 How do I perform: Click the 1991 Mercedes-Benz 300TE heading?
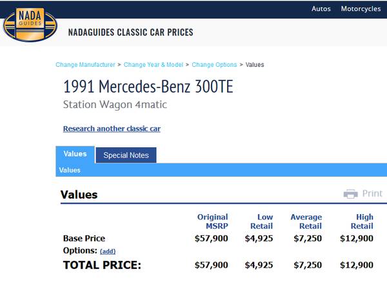(148, 86)
